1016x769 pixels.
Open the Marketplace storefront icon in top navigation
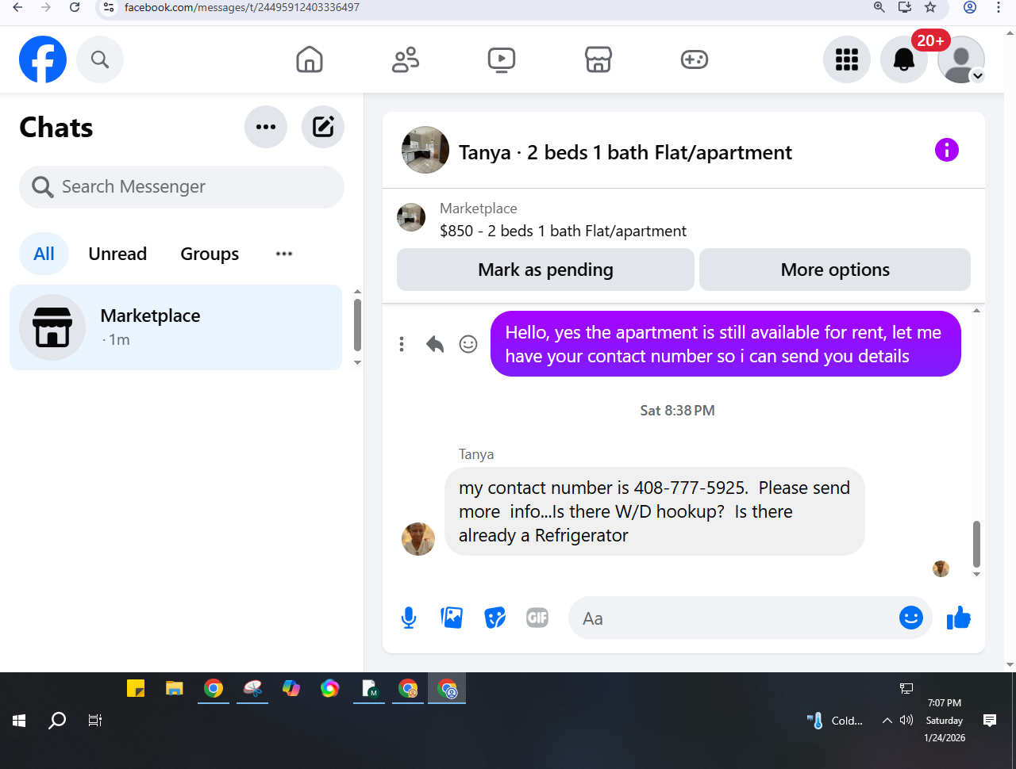[598, 59]
